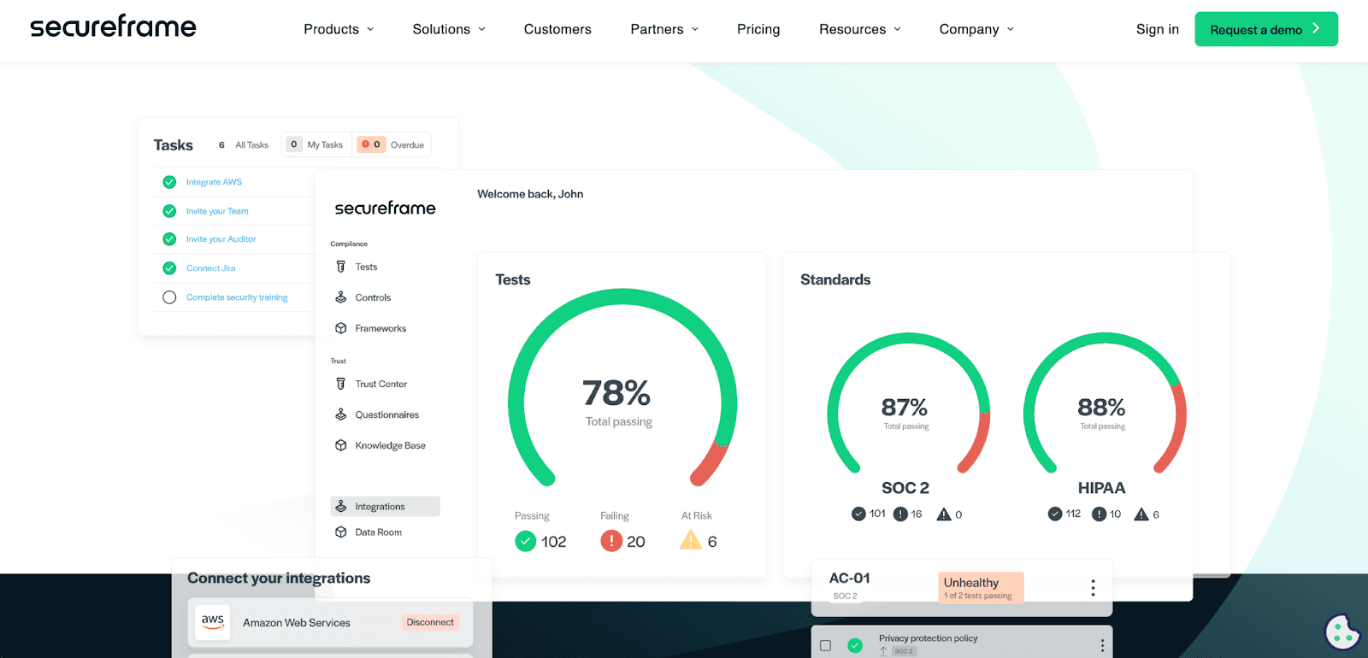Open the Pricing nav item
Screen dimensions: 1368x658
pyautogui.click(x=758, y=29)
